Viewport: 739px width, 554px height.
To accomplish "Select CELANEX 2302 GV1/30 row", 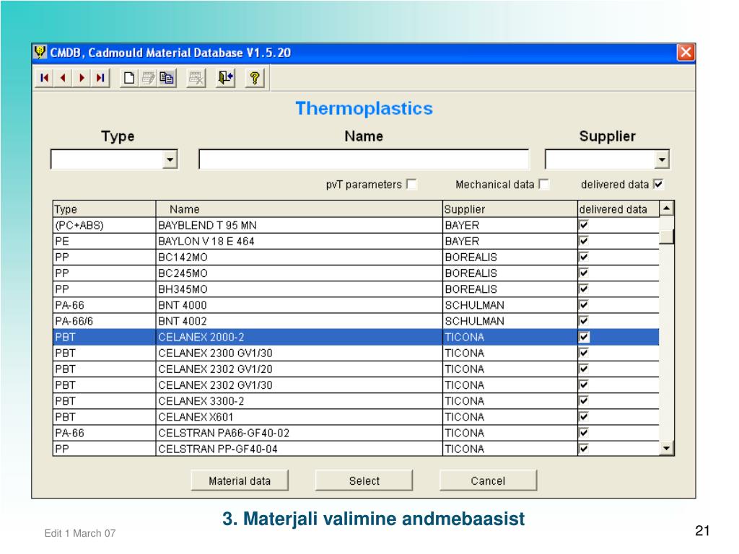I will point(356,385).
